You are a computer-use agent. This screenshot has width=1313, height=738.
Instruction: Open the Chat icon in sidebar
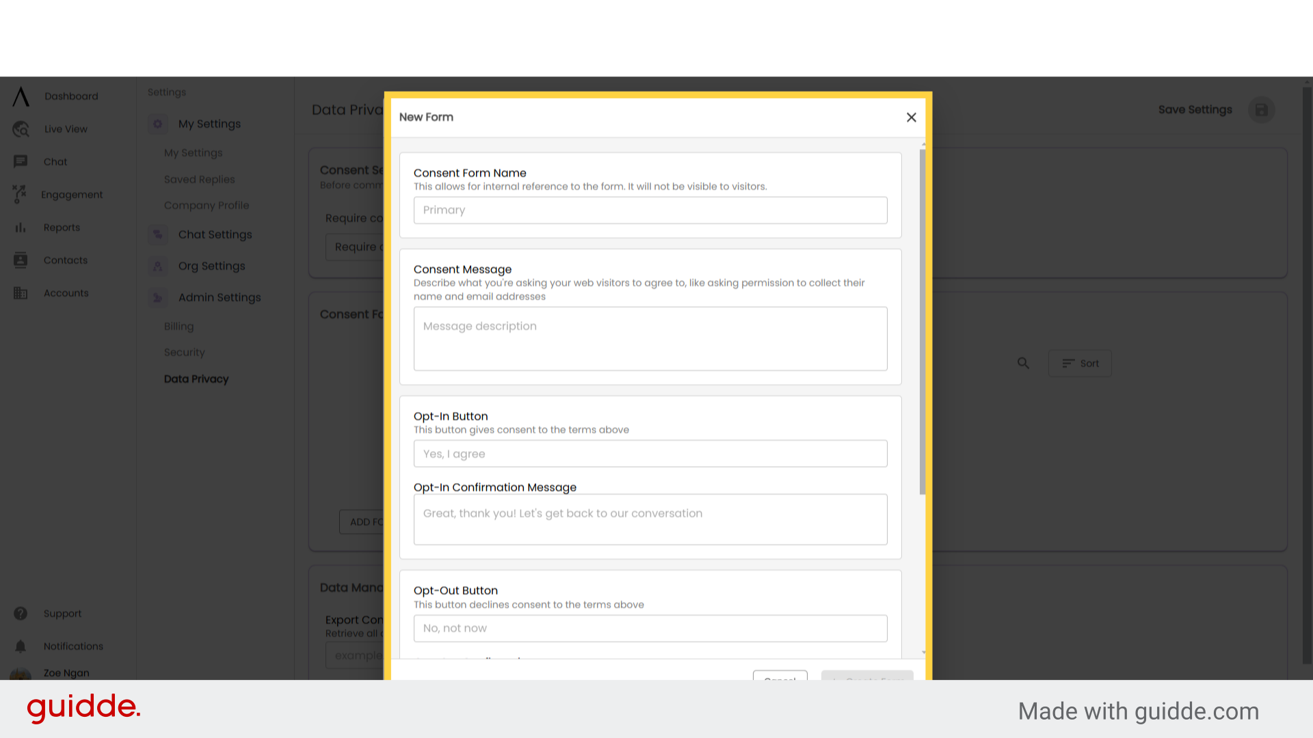[x=21, y=162]
